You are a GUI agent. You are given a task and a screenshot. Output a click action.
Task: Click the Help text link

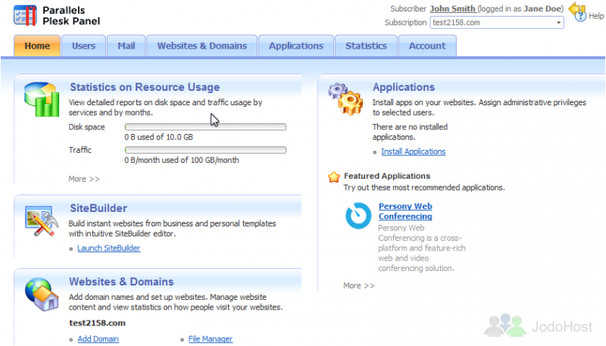pyautogui.click(x=596, y=16)
